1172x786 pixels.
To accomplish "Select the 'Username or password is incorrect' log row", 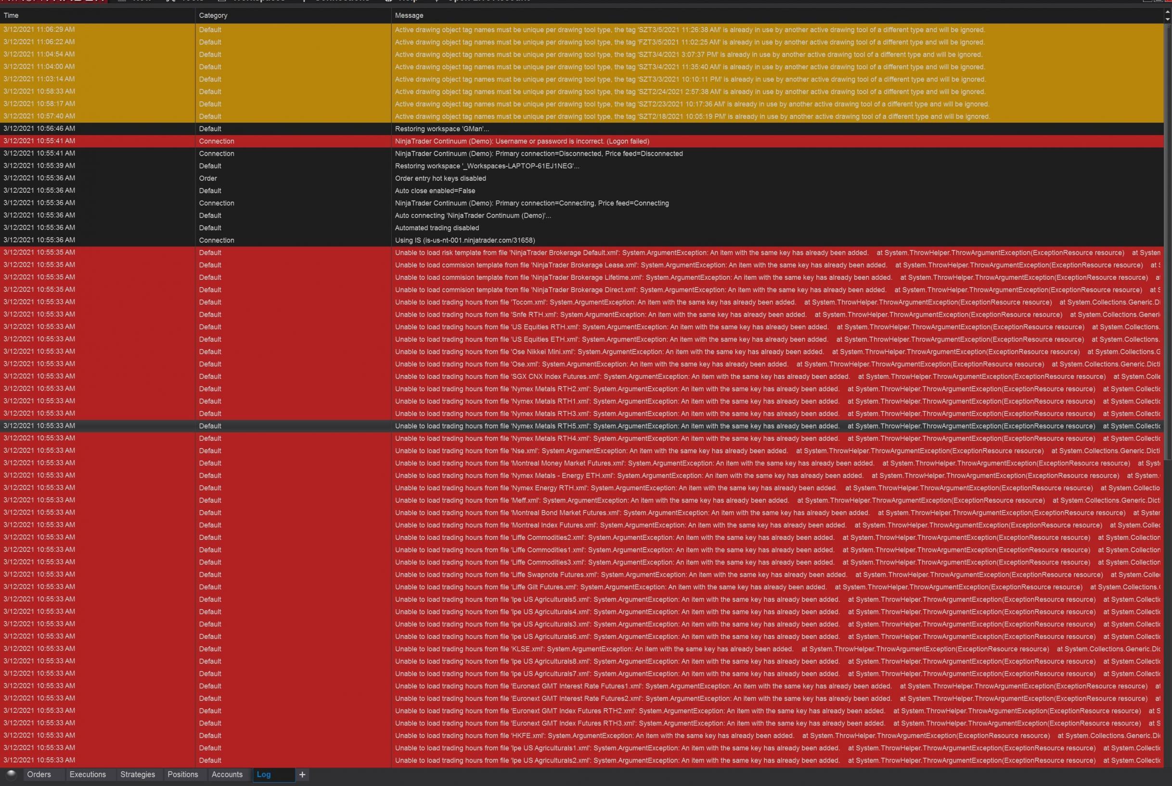I will pos(581,141).
